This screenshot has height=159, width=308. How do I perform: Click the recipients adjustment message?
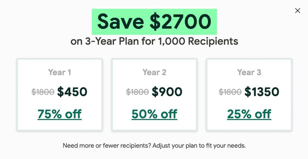(x=154, y=145)
